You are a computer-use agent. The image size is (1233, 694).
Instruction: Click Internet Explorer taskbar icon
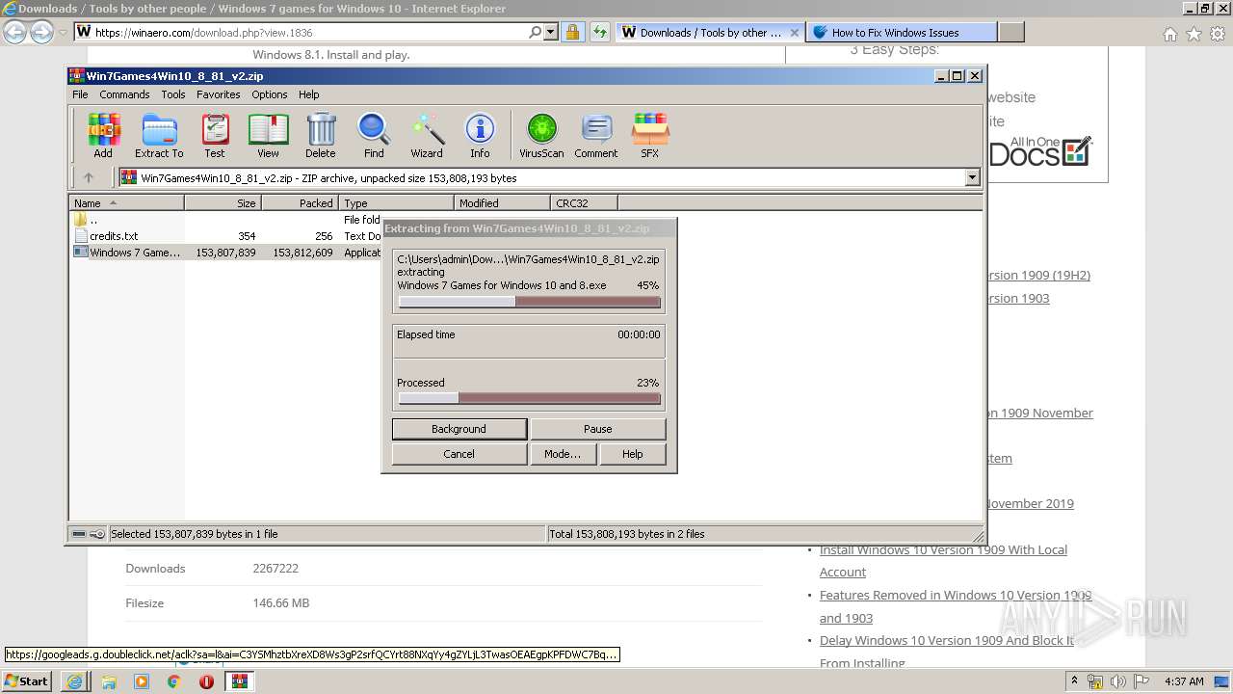pos(74,681)
